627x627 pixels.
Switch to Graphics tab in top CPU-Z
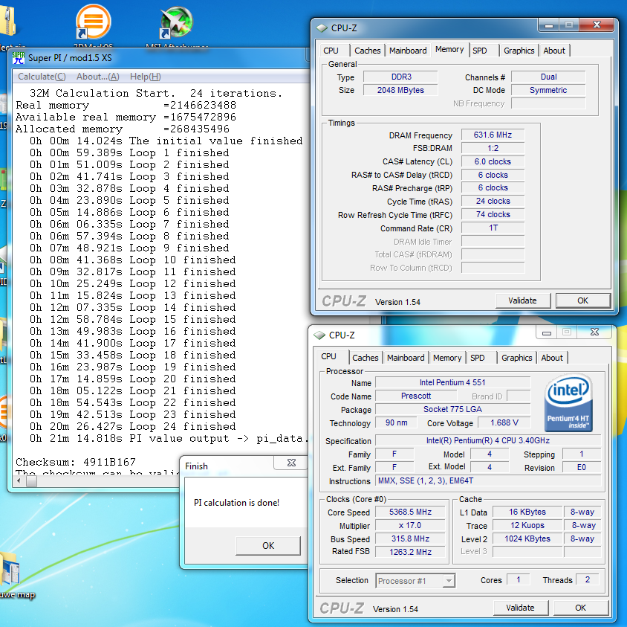pyautogui.click(x=519, y=51)
